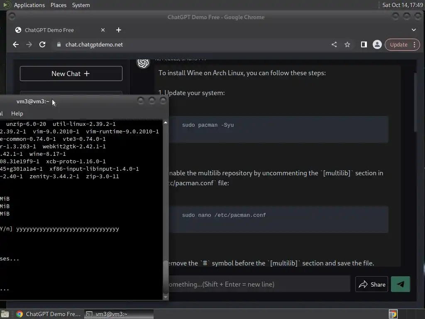
Task: Open Chrome profile avatar
Action: click(377, 44)
